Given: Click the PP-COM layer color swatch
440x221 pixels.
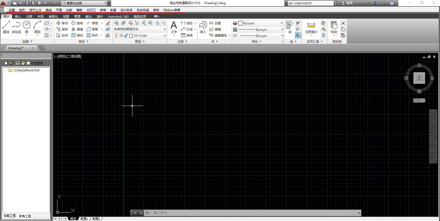Looking at the screenshot, I should tap(131, 36).
